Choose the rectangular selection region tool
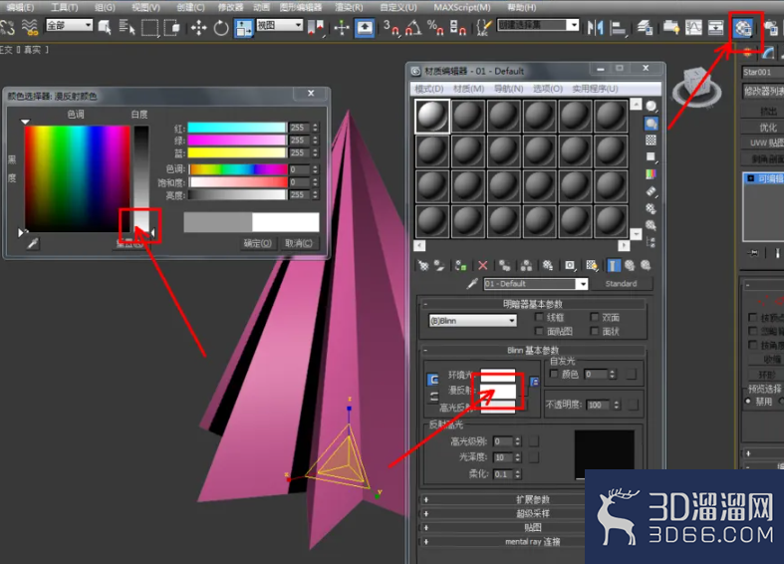Image resolution: width=784 pixels, height=564 pixels. pos(149,28)
